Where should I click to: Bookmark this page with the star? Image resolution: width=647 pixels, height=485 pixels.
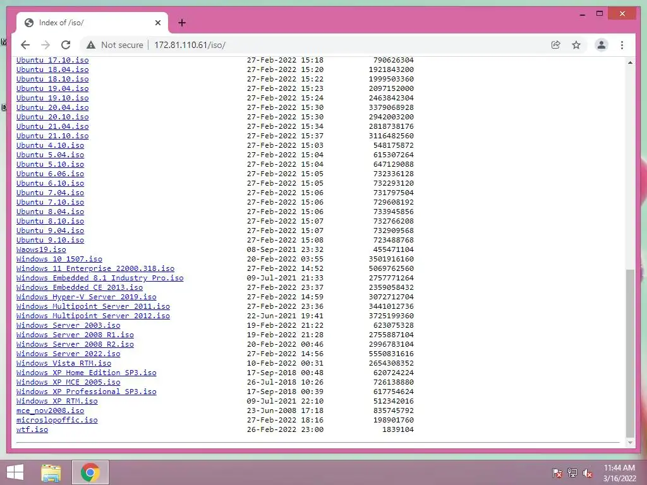tap(576, 45)
